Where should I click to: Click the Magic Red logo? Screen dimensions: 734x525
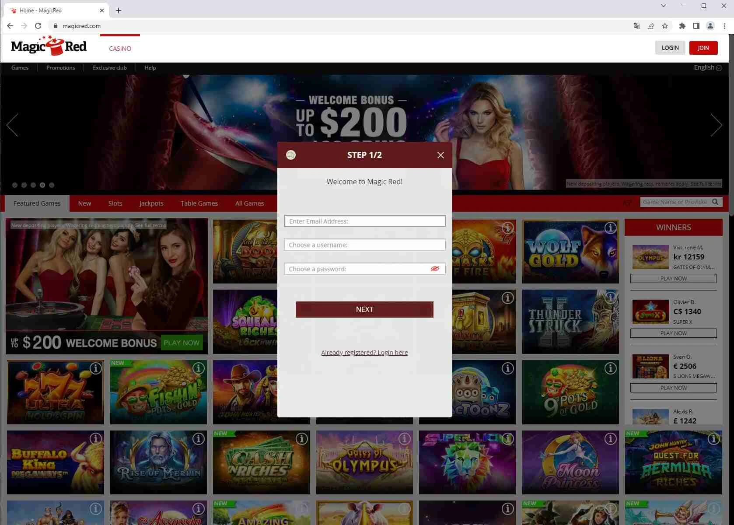(49, 46)
